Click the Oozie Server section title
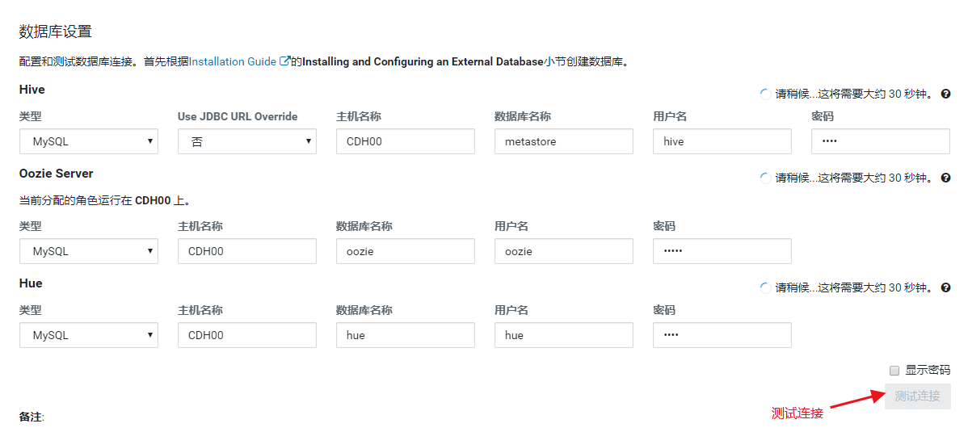 [57, 174]
